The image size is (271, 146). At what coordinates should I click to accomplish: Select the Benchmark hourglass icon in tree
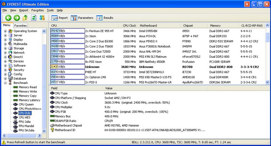click(x=11, y=83)
